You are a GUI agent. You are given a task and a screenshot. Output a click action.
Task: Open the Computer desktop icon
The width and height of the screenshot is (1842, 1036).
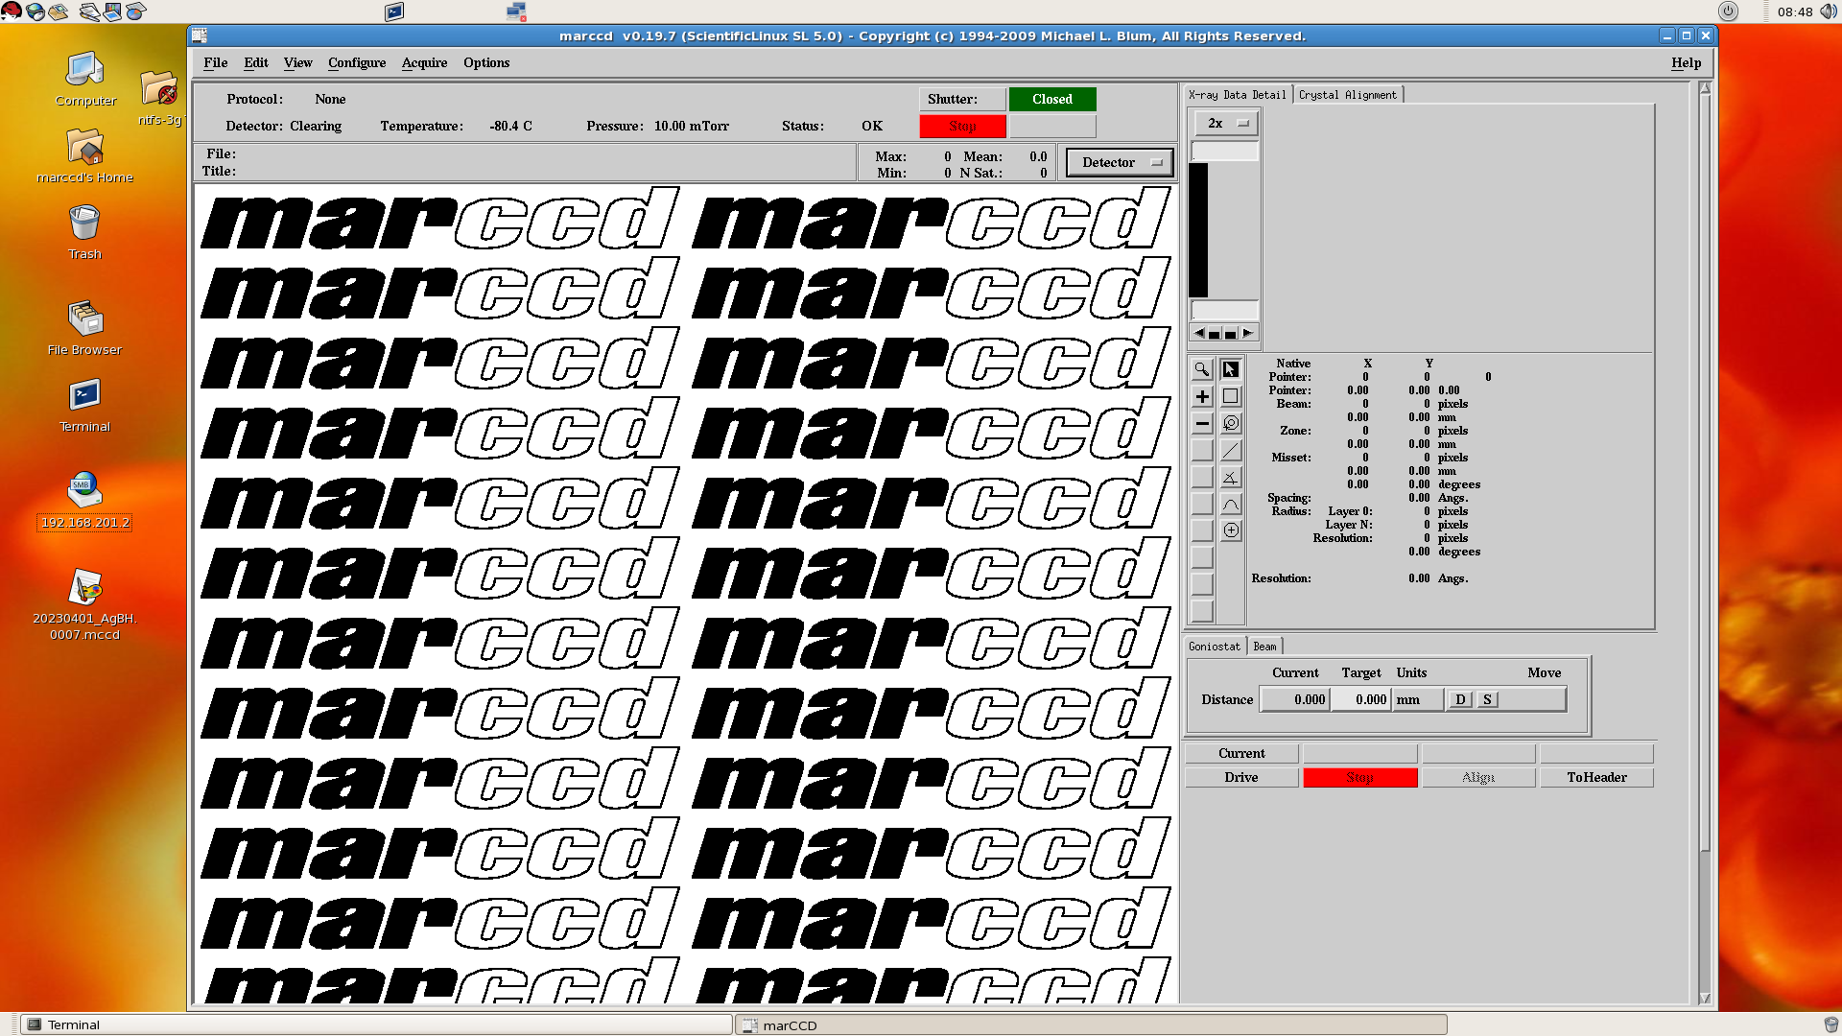pyautogui.click(x=85, y=79)
